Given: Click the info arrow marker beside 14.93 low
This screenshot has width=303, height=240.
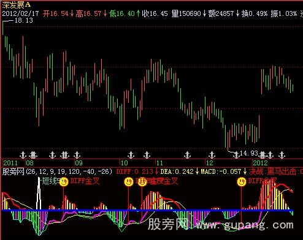Looking at the screenshot, I should 236,155.
